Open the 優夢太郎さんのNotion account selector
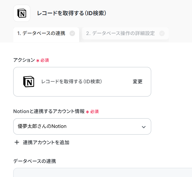The width and height of the screenshot is (192, 177). click(x=82, y=127)
